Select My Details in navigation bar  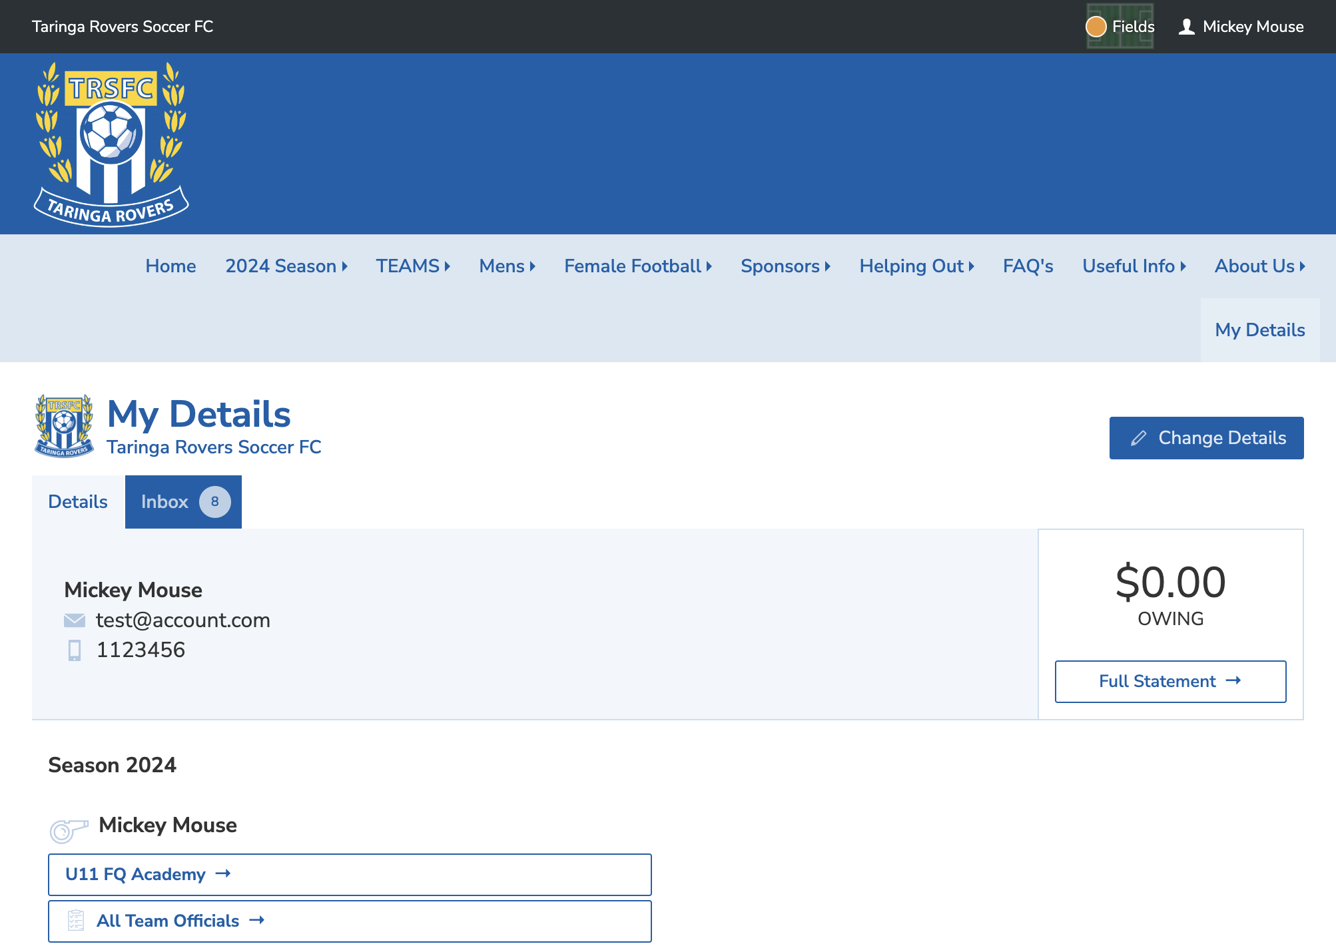coord(1260,330)
